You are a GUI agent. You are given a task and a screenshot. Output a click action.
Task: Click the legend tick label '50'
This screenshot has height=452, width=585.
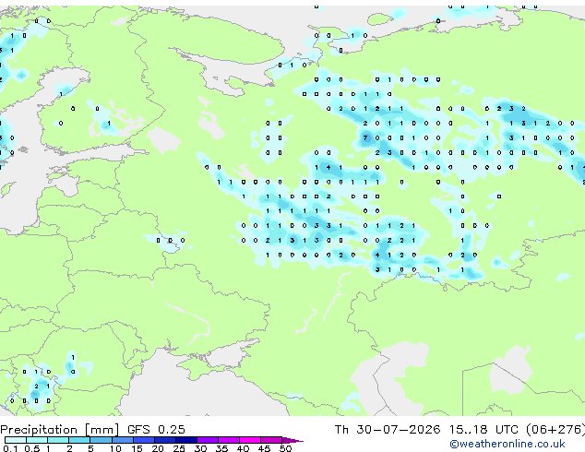click(x=285, y=448)
